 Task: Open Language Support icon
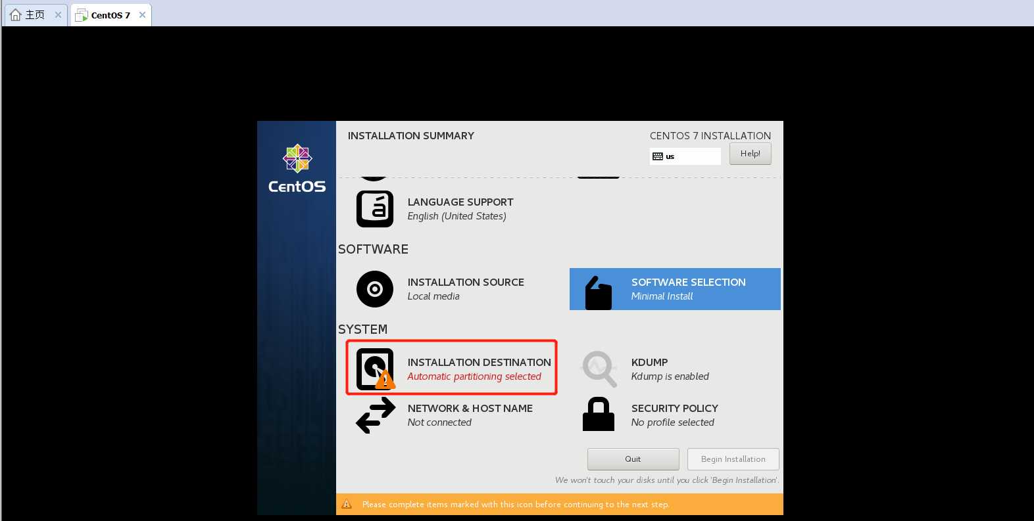click(375, 209)
